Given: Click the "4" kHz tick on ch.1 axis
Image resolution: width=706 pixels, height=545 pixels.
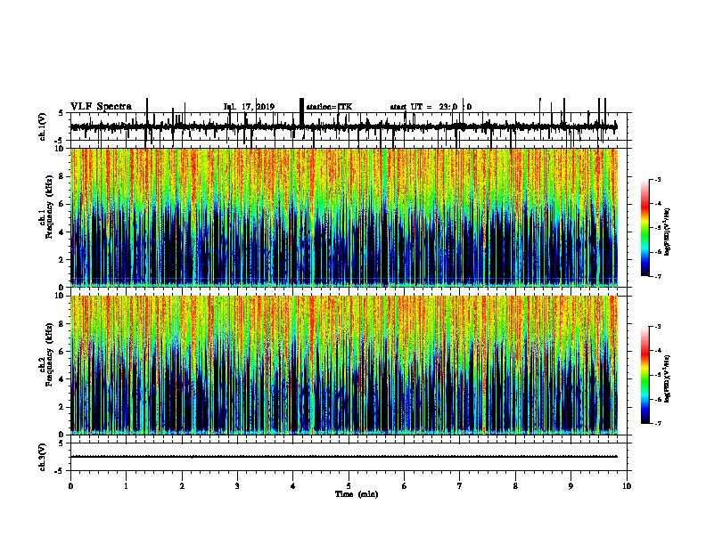Looking at the screenshot, I should click(63, 232).
